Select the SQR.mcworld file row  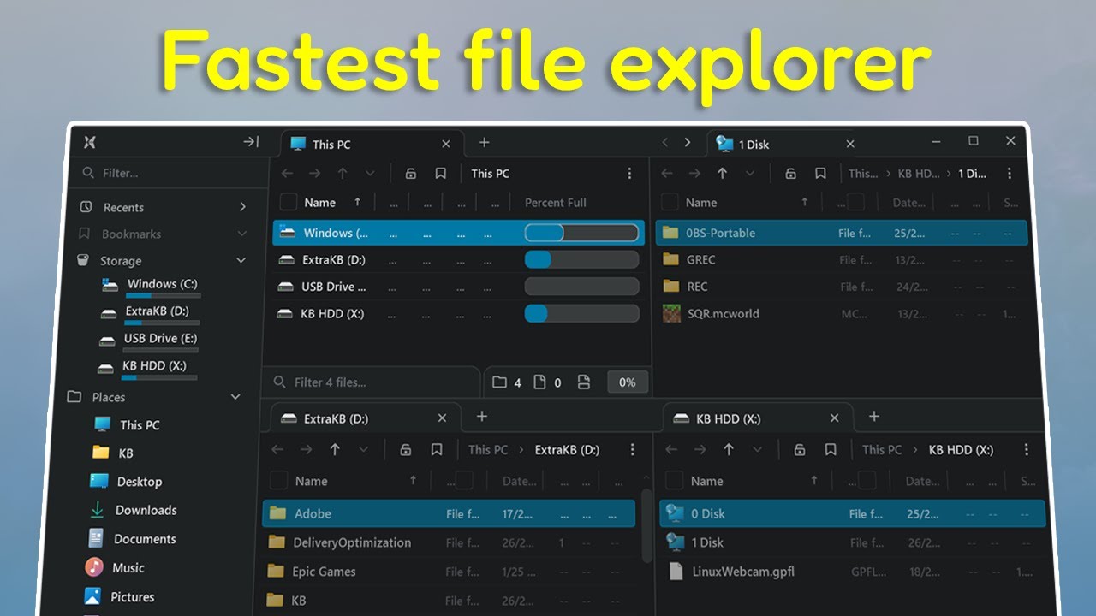pyautogui.click(x=842, y=314)
